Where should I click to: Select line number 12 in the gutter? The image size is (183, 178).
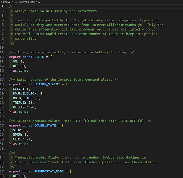pos(2,57)
